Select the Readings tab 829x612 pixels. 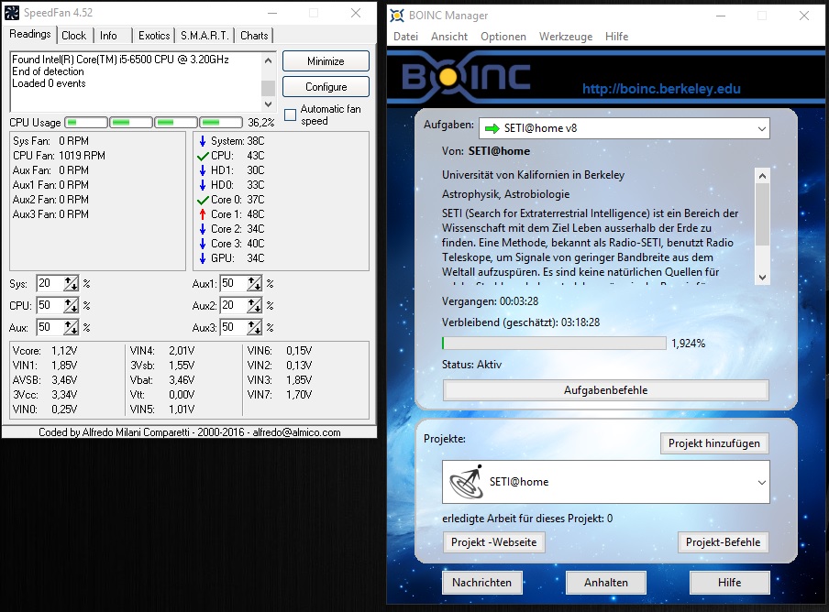[30, 34]
